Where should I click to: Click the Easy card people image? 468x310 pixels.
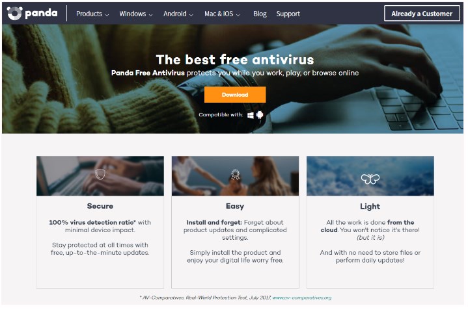click(x=235, y=176)
